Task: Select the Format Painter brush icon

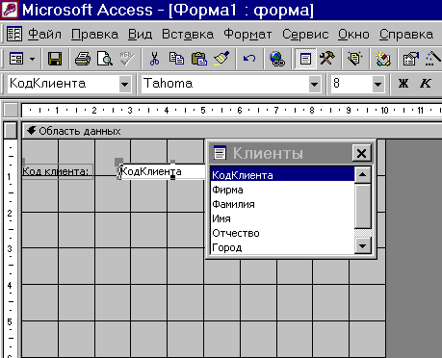Action: click(x=221, y=59)
